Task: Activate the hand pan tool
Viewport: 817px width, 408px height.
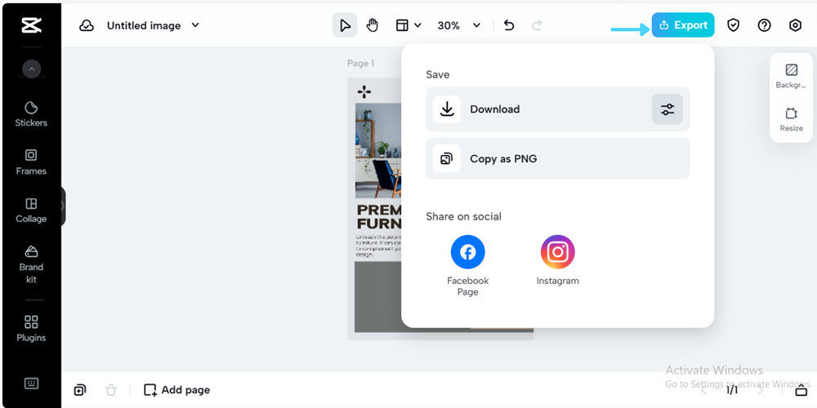Action: pyautogui.click(x=373, y=25)
